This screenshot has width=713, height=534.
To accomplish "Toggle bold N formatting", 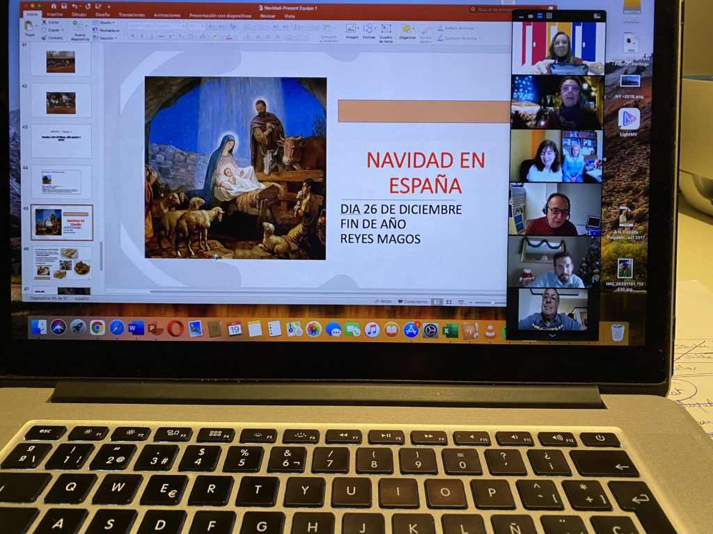I will pyautogui.click(x=133, y=36).
